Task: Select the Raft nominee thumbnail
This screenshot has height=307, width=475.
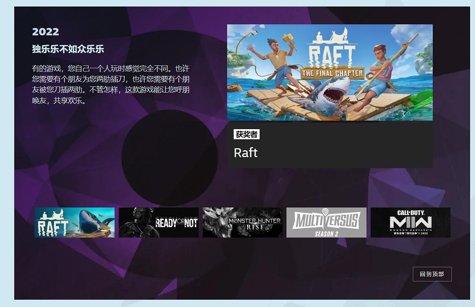Action: (74, 222)
